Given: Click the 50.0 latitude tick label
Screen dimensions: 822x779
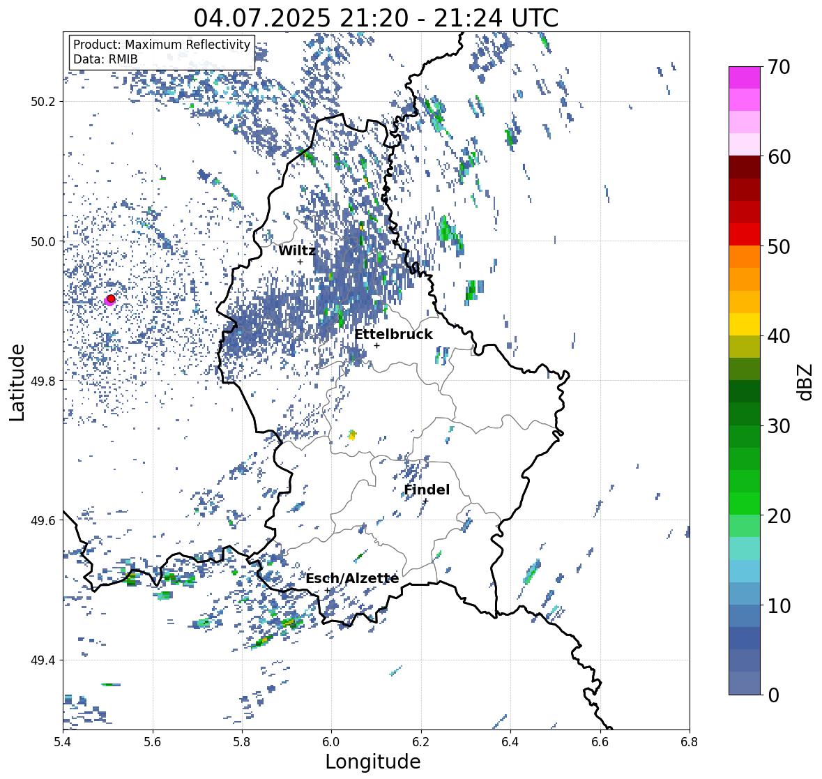Looking at the screenshot, I should pos(44,242).
